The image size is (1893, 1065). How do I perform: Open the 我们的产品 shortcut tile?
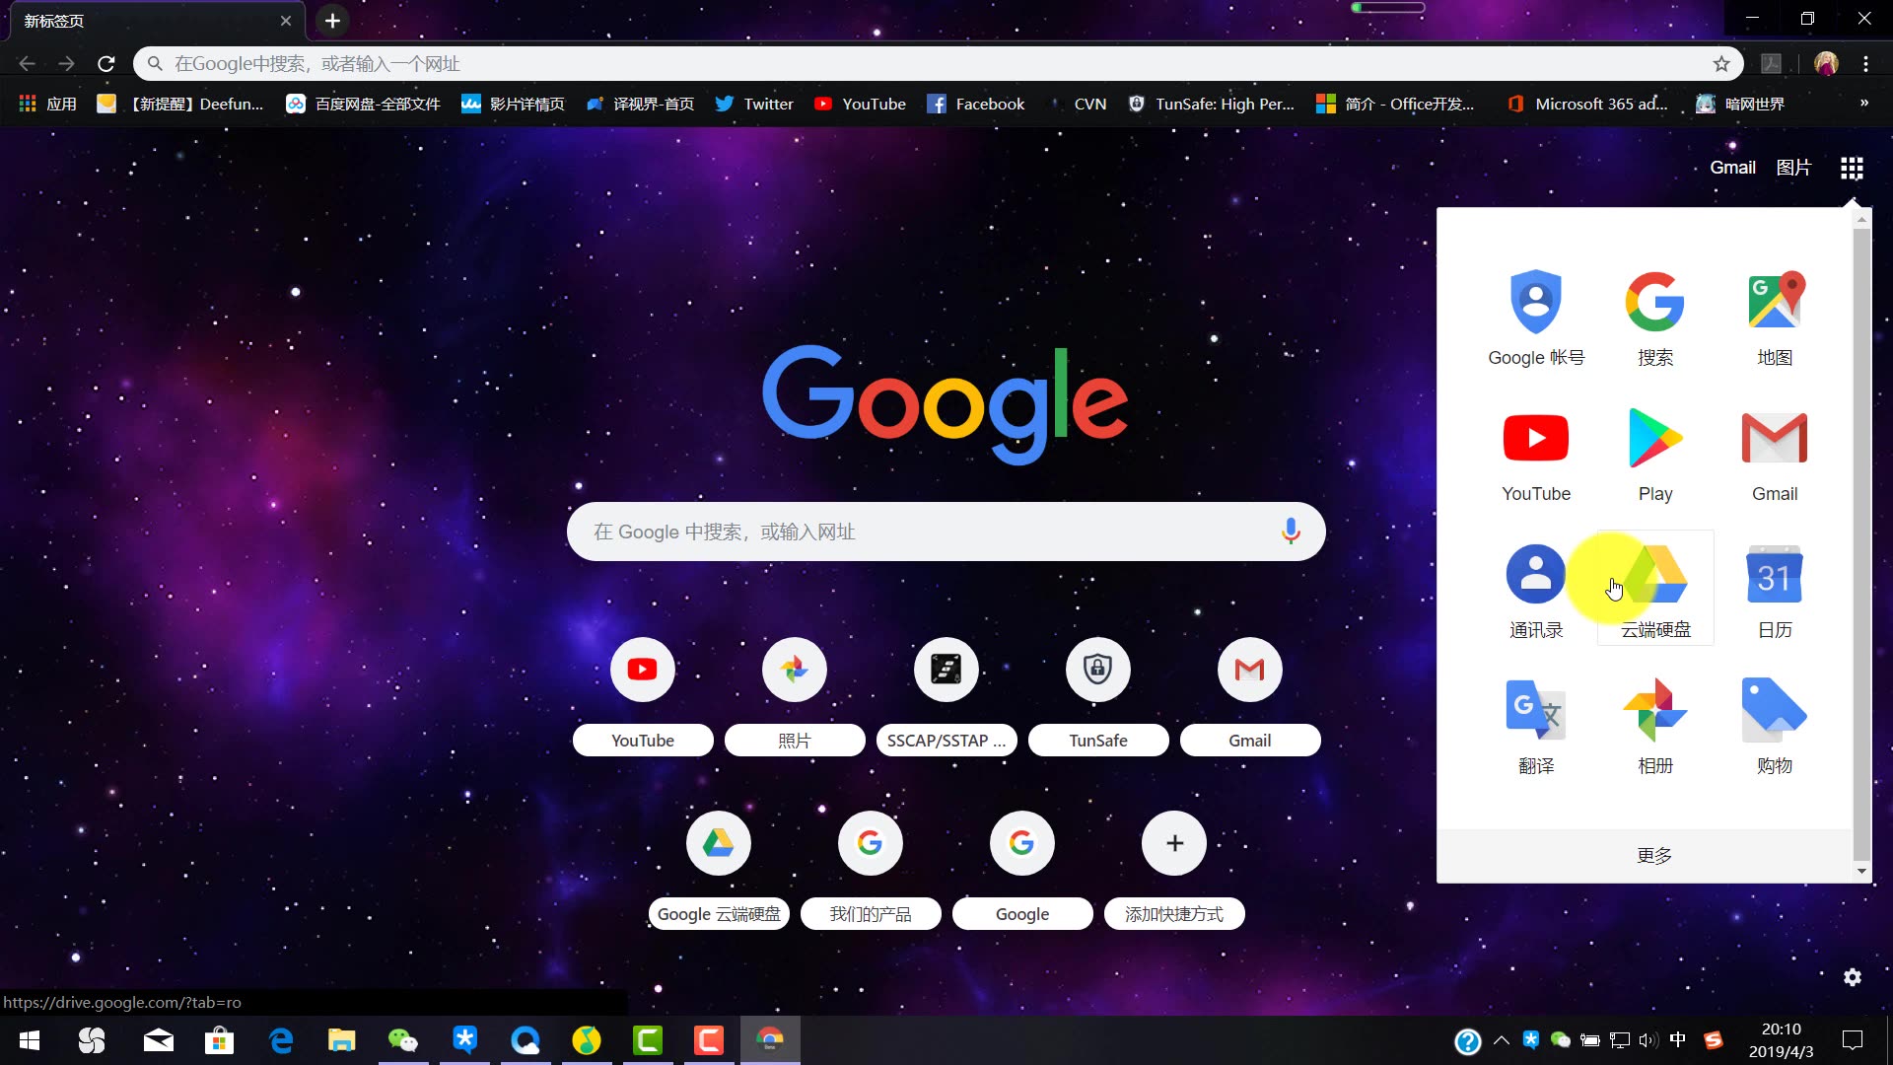[x=871, y=870]
